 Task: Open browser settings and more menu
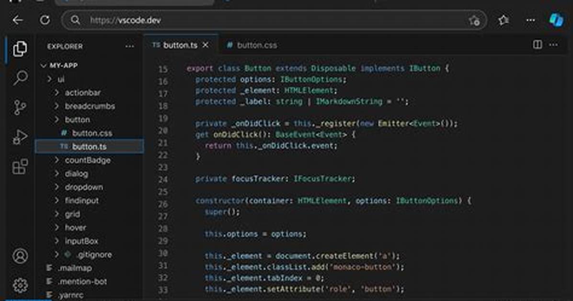[531, 20]
